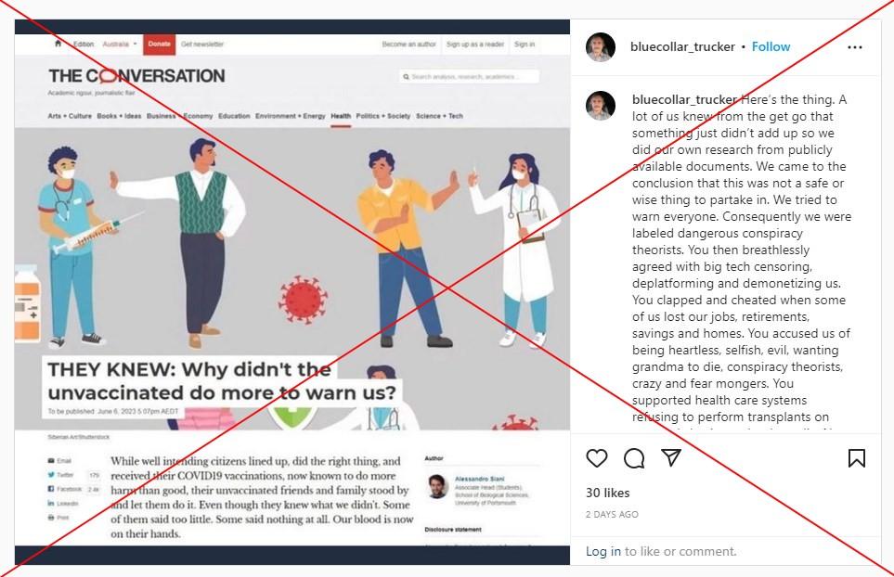The width and height of the screenshot is (894, 577).
Task: Save post with bookmark icon
Action: click(x=856, y=458)
